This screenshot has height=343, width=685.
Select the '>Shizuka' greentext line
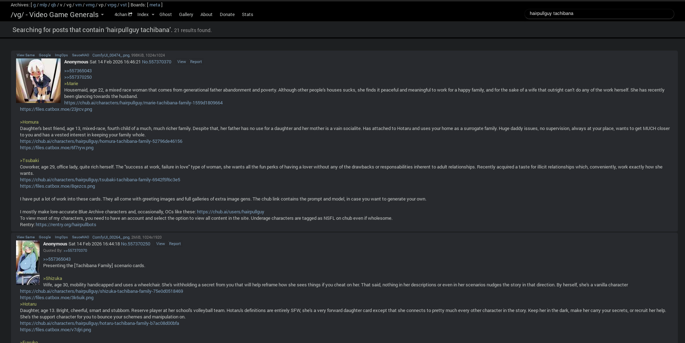click(52, 279)
